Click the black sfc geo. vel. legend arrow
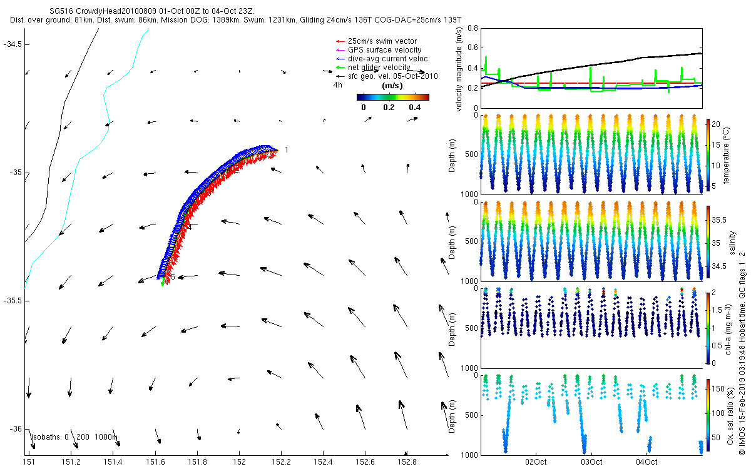 pos(341,76)
